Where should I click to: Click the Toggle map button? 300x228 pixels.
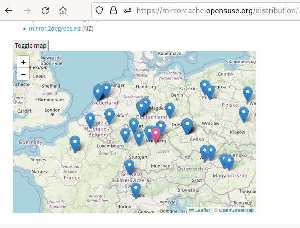30,46
